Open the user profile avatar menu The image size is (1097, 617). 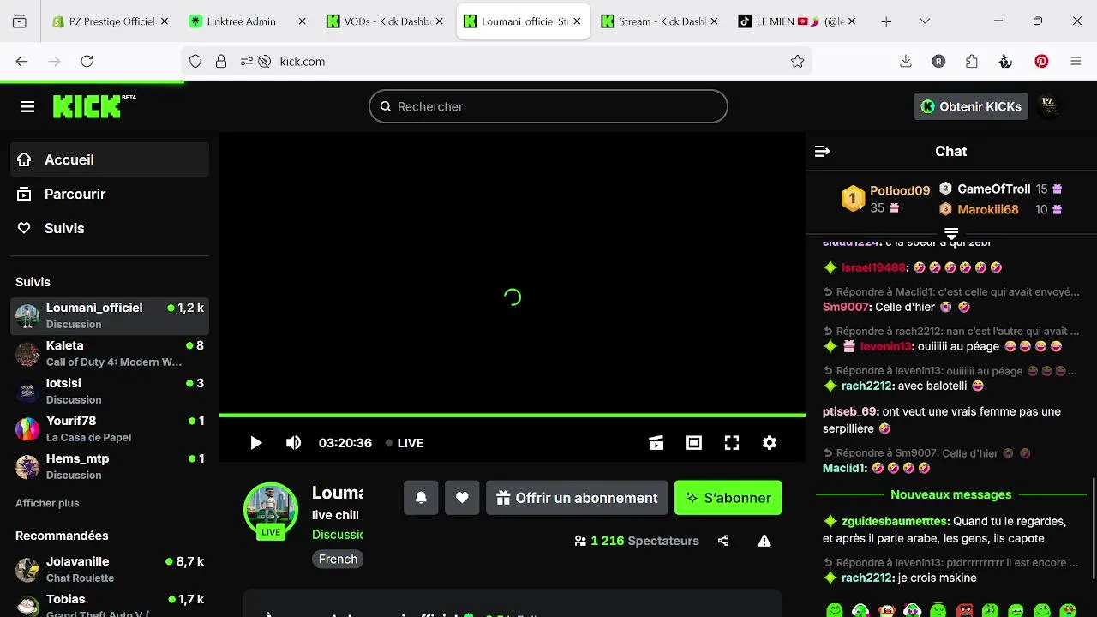[x=1049, y=106]
